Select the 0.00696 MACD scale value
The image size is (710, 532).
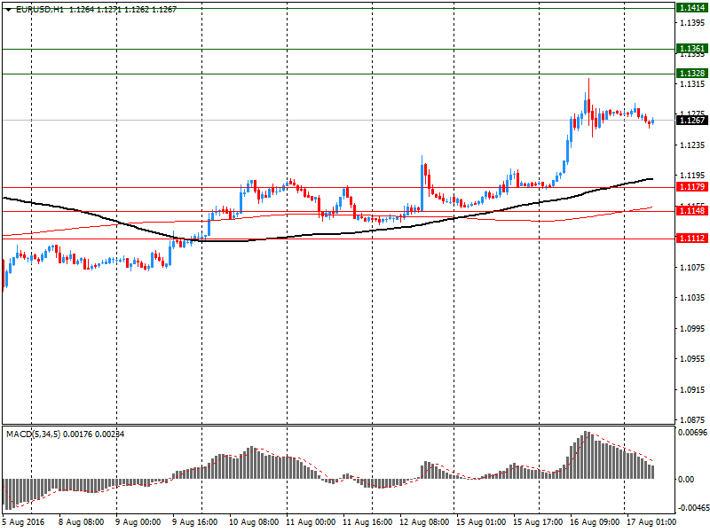[x=692, y=433]
